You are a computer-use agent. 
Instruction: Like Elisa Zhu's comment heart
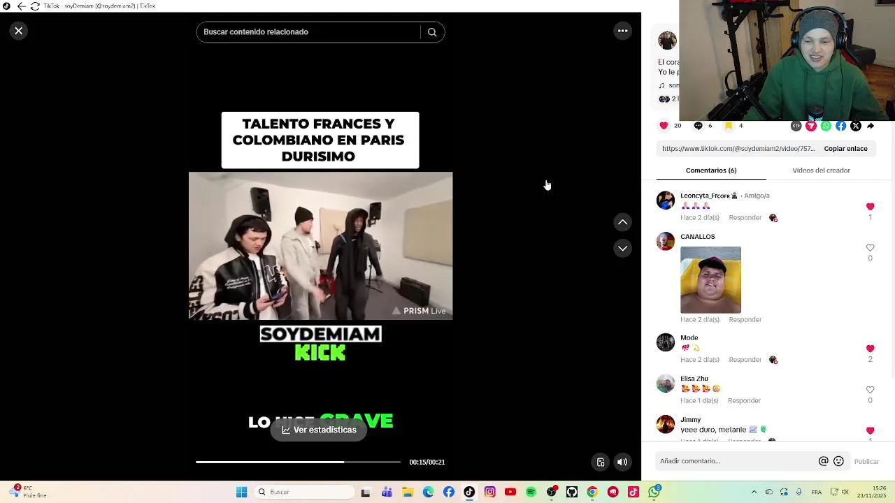870,390
